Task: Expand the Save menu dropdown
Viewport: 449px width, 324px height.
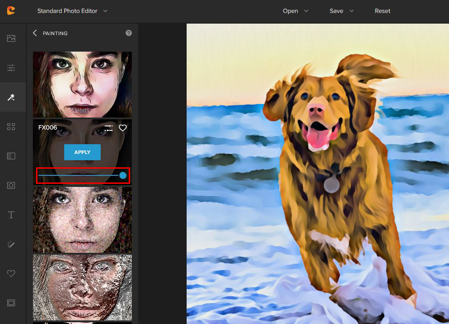Action: (x=342, y=11)
